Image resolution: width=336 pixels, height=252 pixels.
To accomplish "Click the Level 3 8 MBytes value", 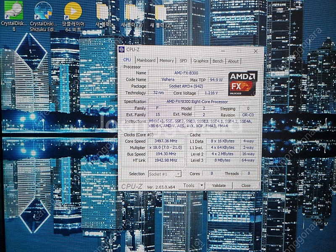I will tap(223, 160).
